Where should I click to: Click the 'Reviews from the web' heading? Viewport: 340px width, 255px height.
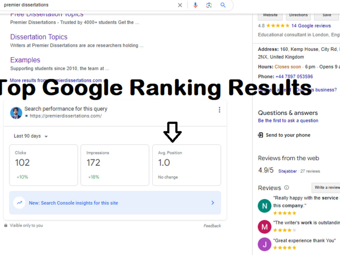[288, 158]
